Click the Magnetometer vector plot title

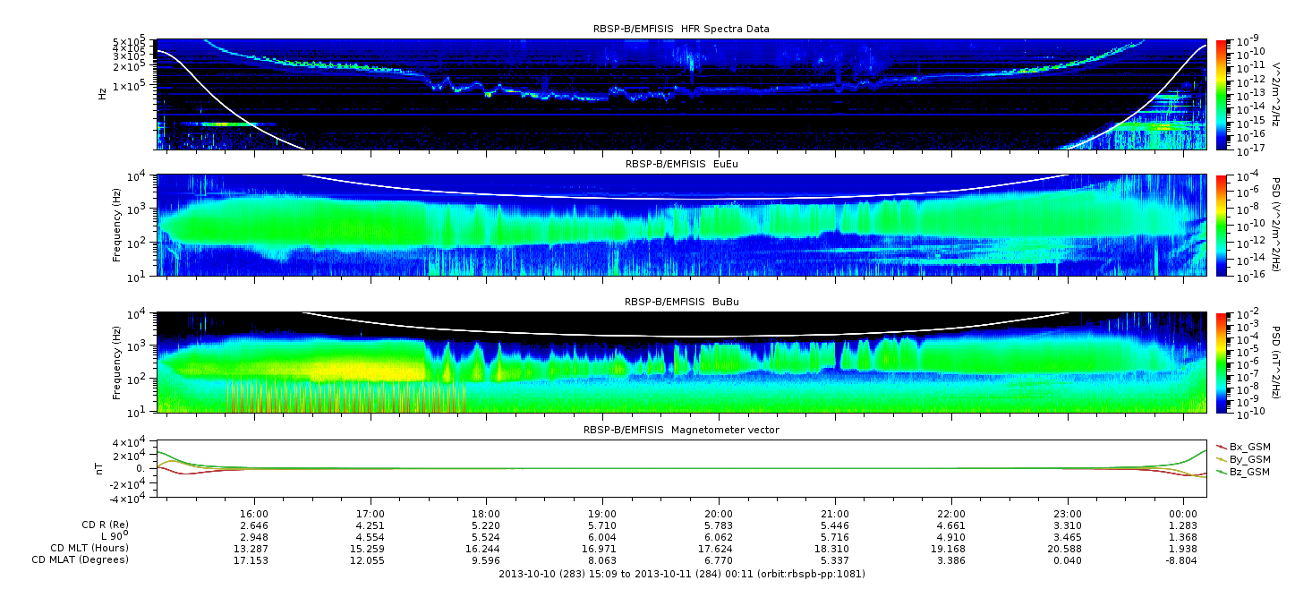(x=681, y=430)
